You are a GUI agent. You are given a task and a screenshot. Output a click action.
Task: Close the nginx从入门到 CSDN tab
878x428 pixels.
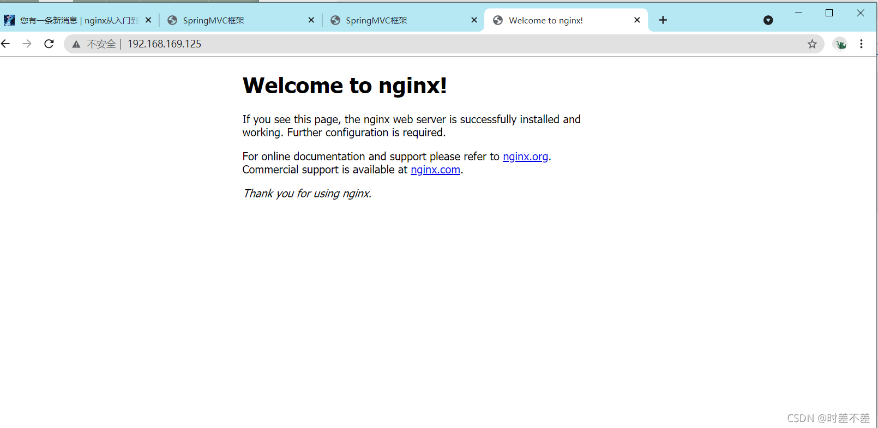(148, 20)
